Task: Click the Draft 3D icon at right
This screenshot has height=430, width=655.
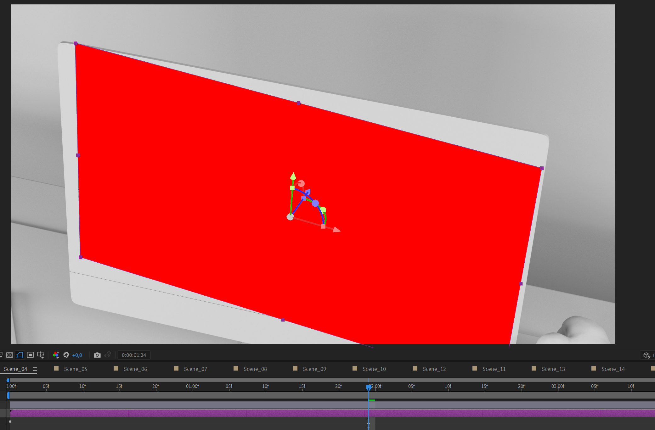Action: (x=647, y=355)
